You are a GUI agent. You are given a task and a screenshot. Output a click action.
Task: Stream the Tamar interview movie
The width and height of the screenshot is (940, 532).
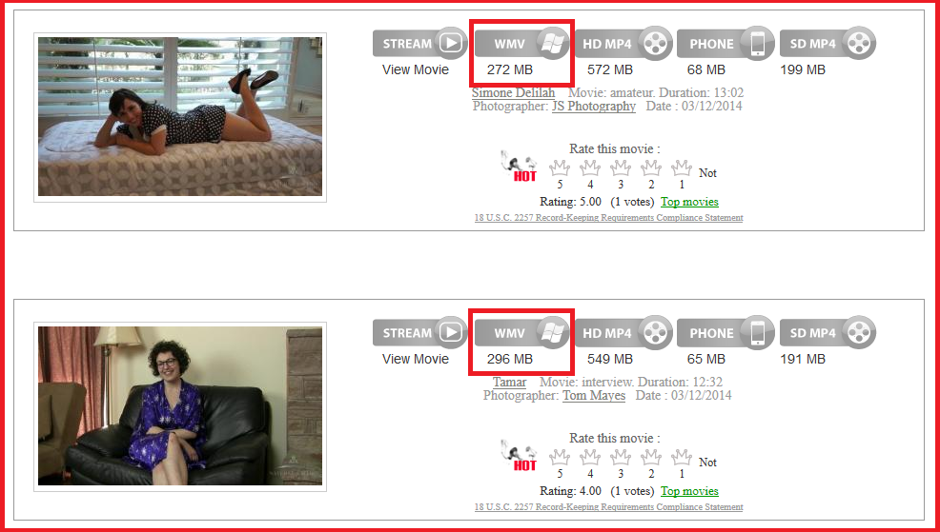coord(419,333)
